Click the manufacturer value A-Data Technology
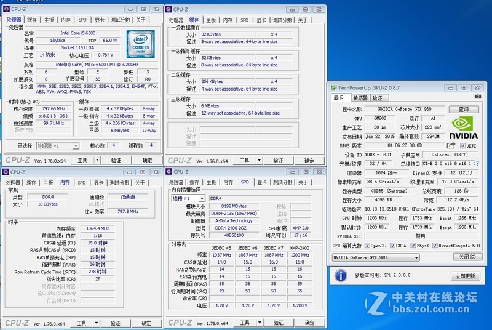This screenshot has width=492, height=330. click(x=234, y=221)
